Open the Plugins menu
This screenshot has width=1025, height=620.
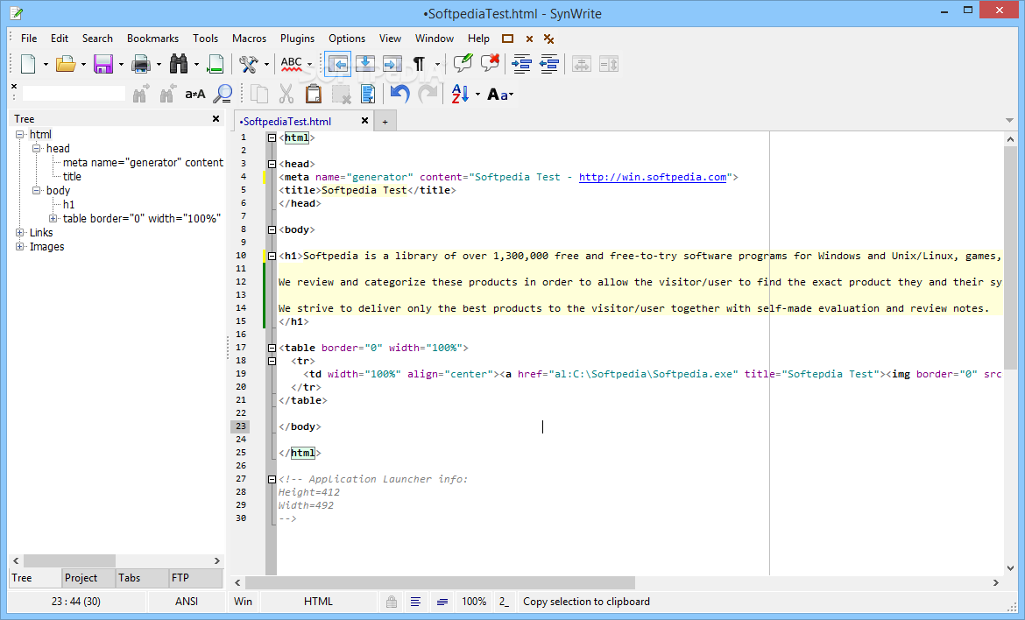click(x=298, y=39)
